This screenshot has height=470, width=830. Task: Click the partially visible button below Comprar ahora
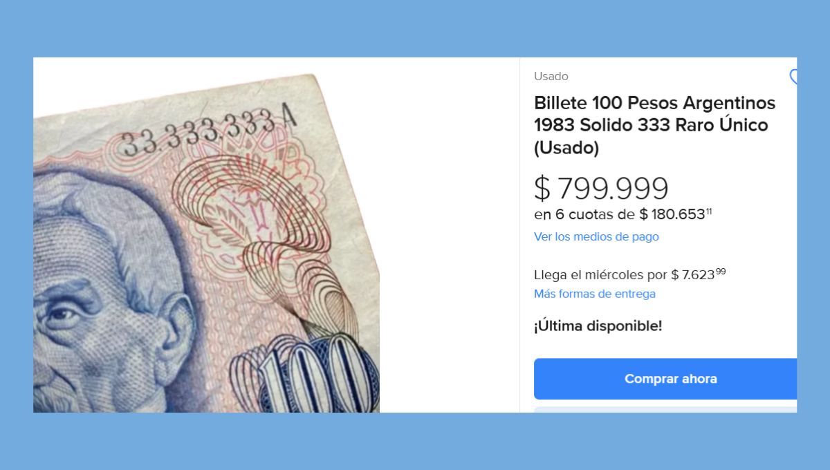click(665, 410)
